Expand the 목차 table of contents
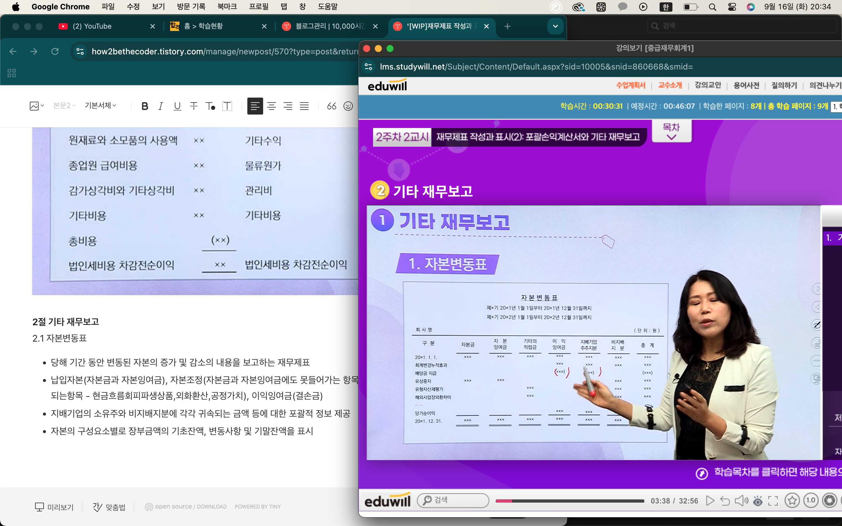The image size is (842, 526). tap(671, 131)
